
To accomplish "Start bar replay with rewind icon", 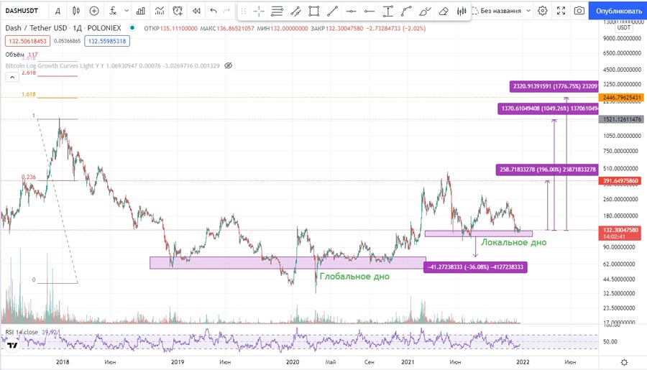I will (x=196, y=11).
